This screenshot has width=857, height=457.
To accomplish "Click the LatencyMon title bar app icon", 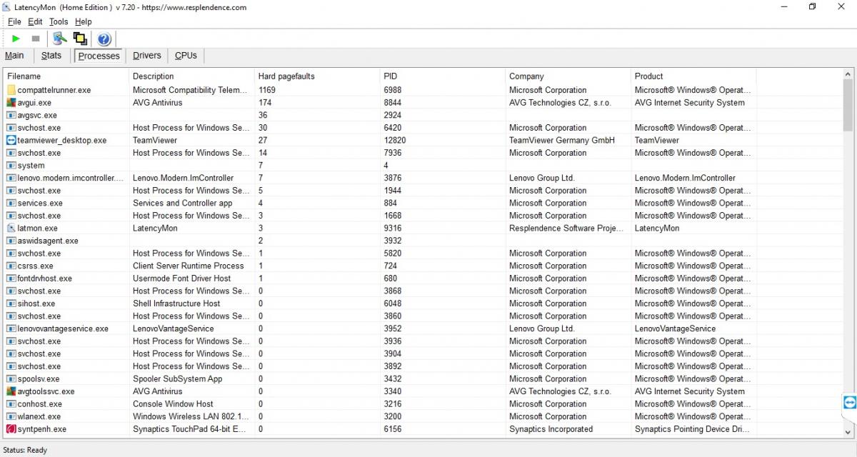I will coord(6,7).
